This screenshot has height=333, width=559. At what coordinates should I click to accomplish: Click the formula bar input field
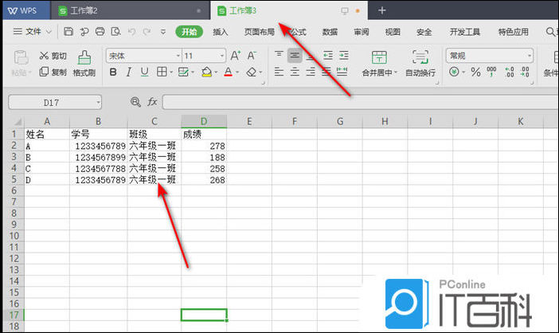pos(360,102)
